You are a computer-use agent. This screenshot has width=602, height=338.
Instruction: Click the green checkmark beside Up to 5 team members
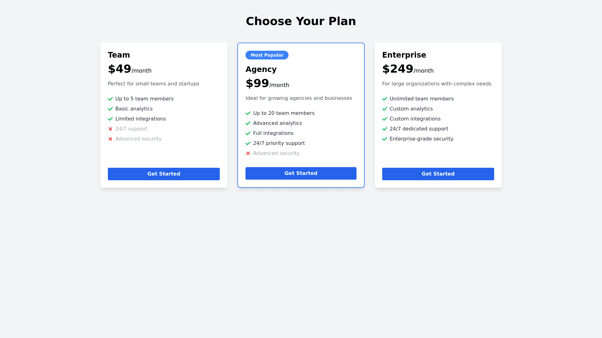point(110,99)
